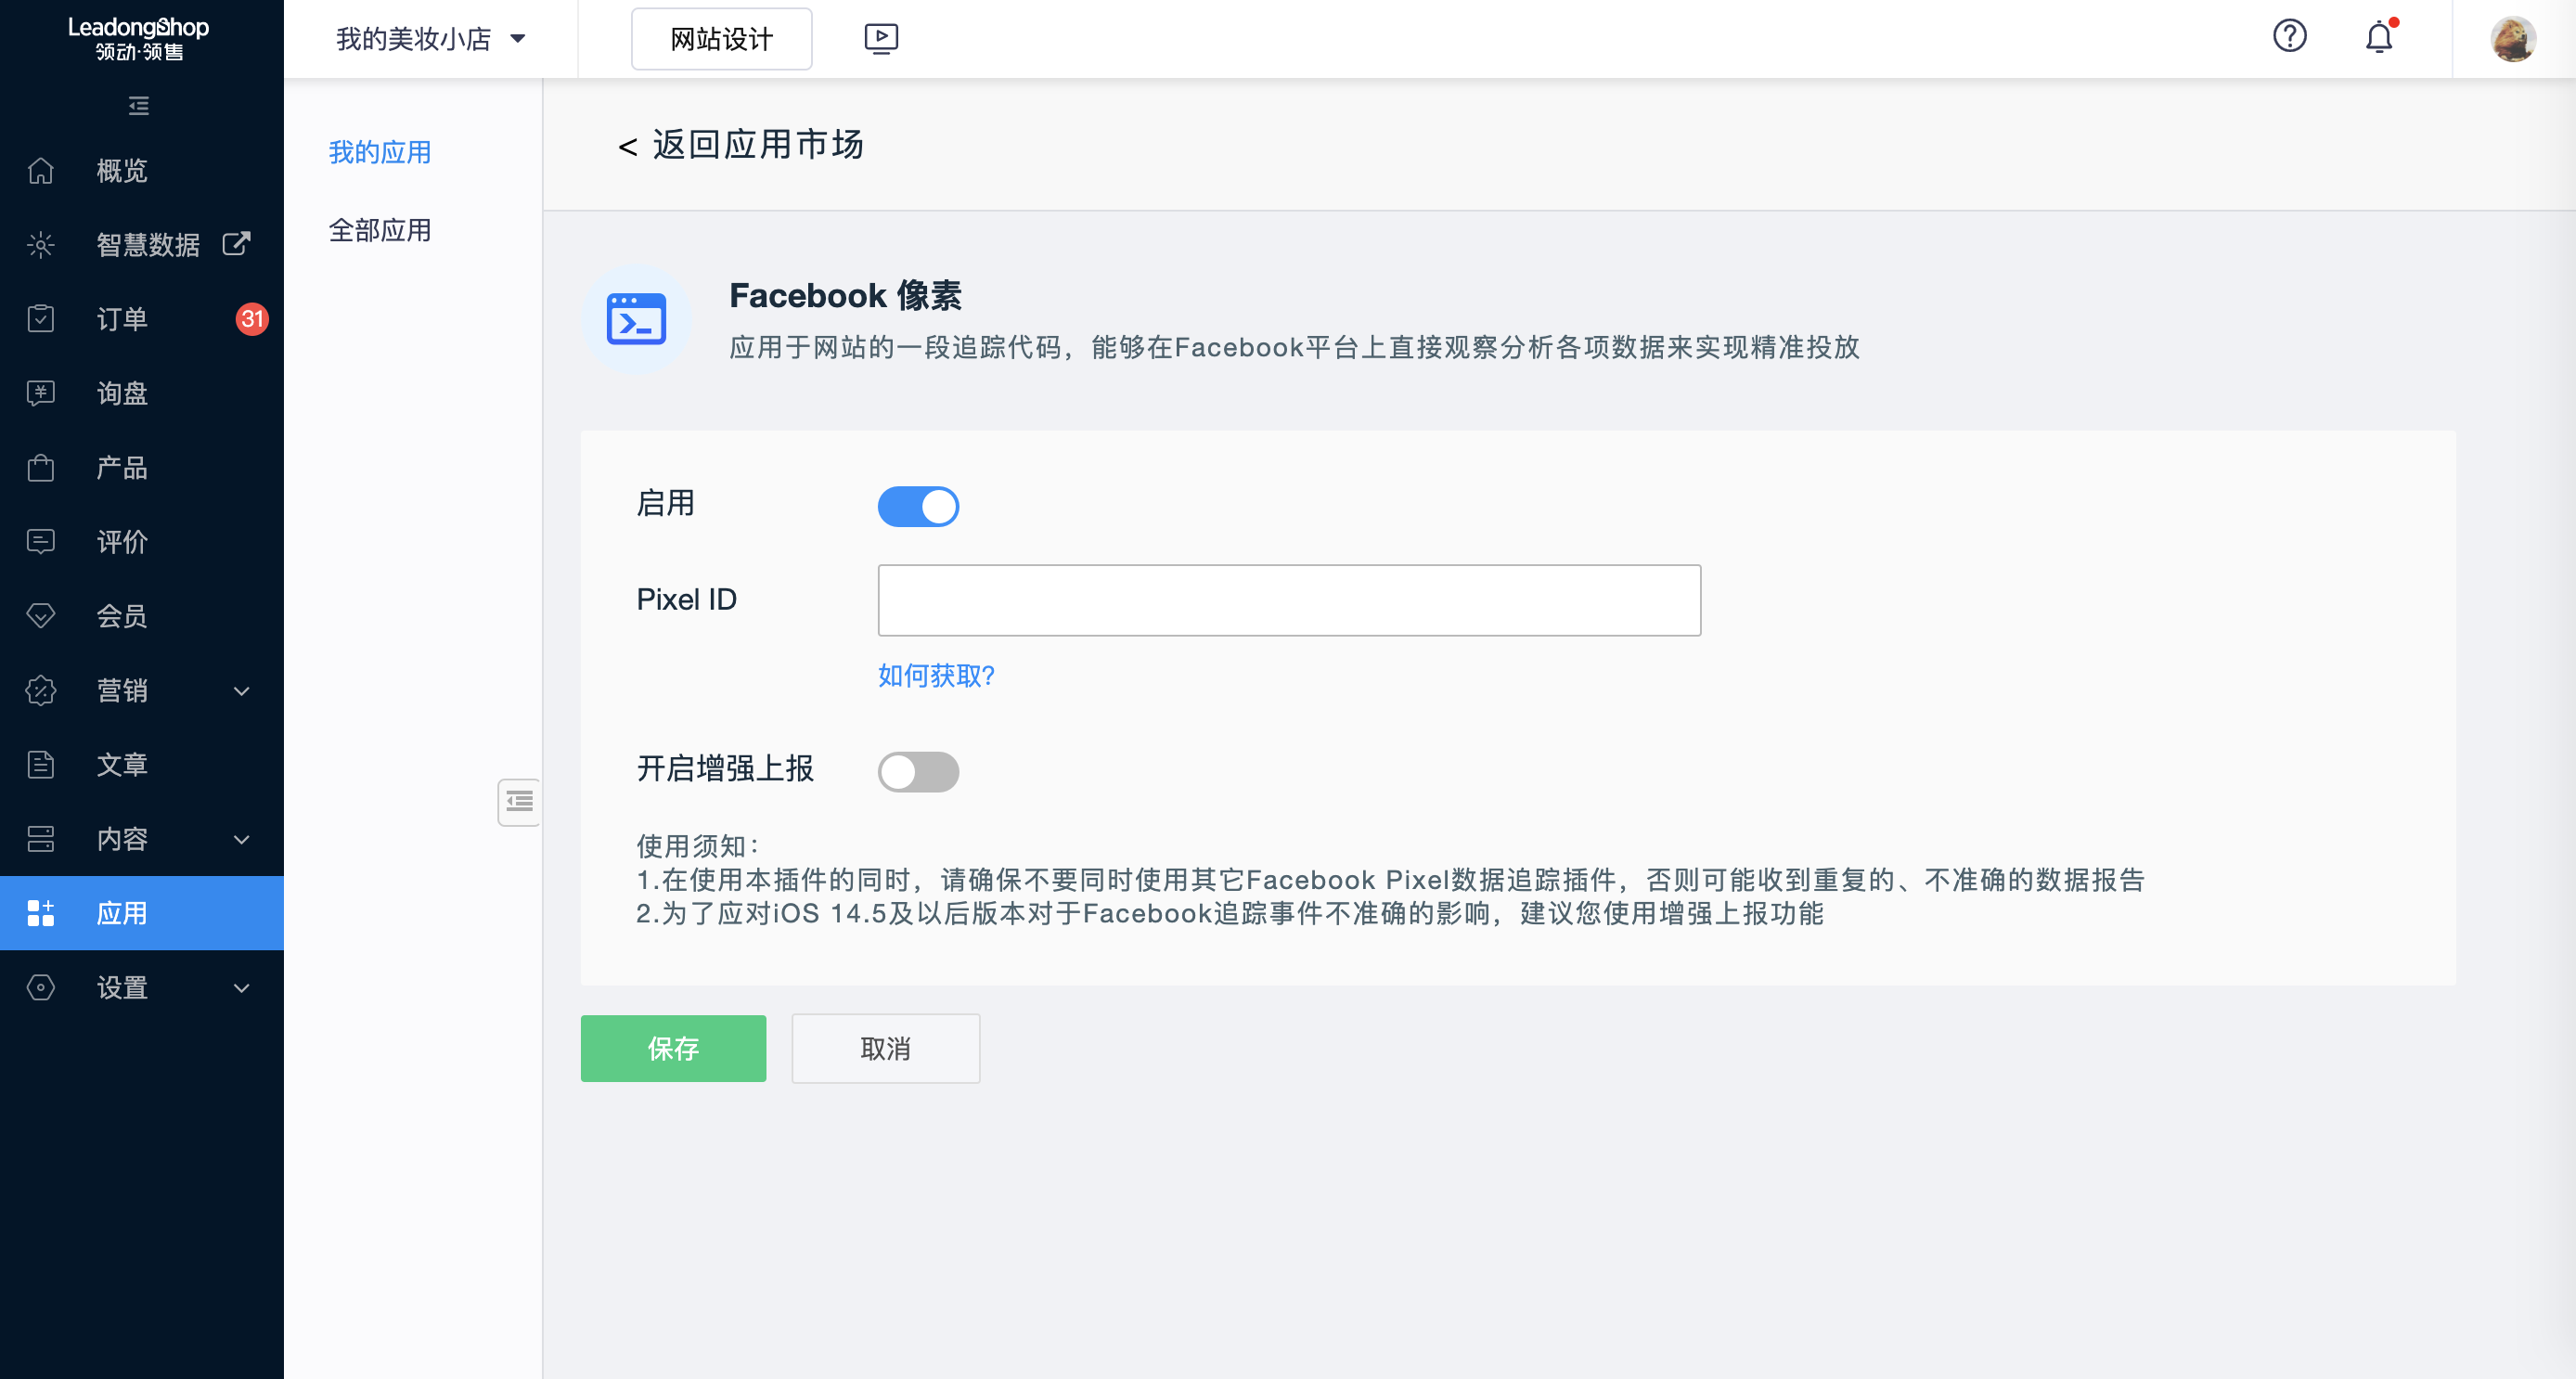The height and width of the screenshot is (1379, 2576).
Task: Select the 产品 products section
Action: pyautogui.click(x=122, y=467)
